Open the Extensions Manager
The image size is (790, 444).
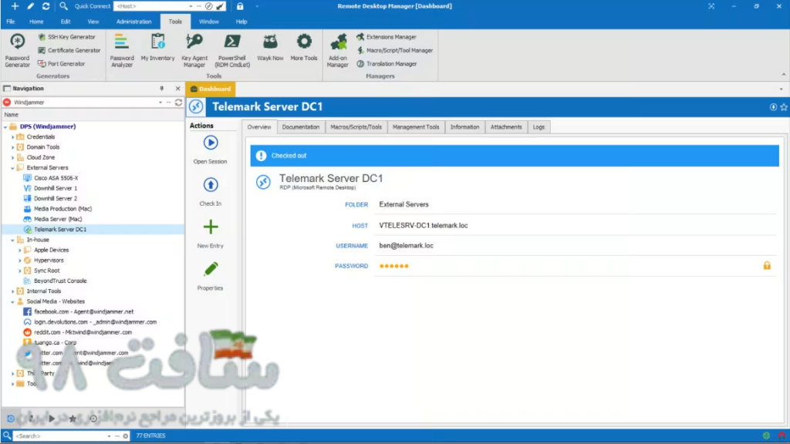pos(387,37)
